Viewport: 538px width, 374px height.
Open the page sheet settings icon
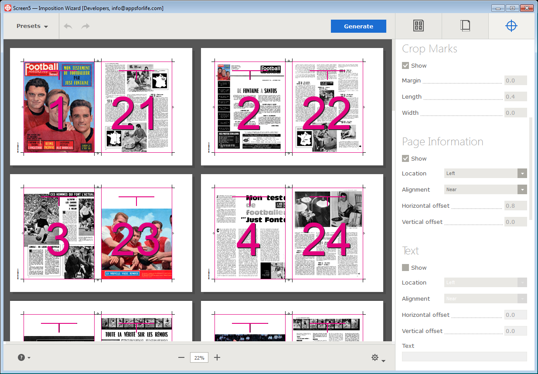pos(465,26)
